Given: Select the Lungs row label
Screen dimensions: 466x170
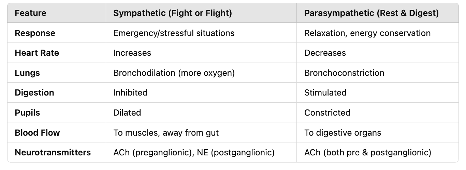Looking at the screenshot, I should [27, 73].
